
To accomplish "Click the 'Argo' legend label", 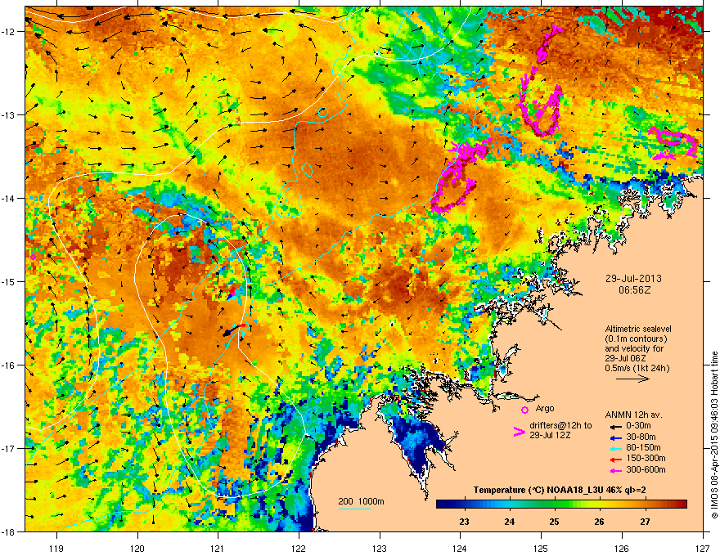I will click(x=545, y=408).
